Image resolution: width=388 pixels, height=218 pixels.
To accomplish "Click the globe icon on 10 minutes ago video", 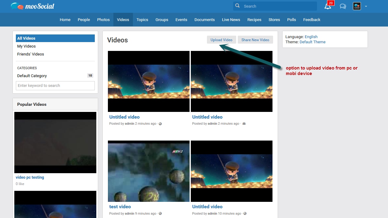I will (245, 213).
